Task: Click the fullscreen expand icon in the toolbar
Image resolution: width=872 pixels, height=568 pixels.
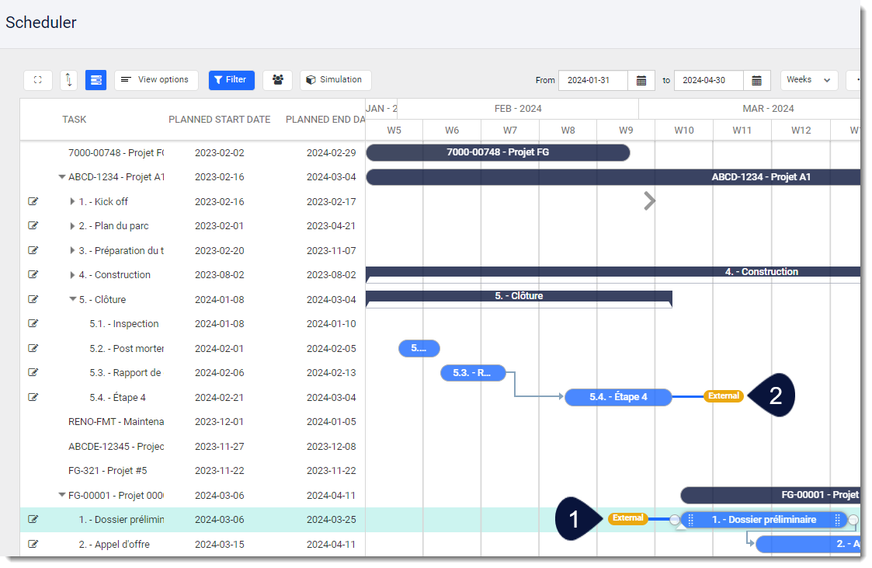Action: [37, 80]
